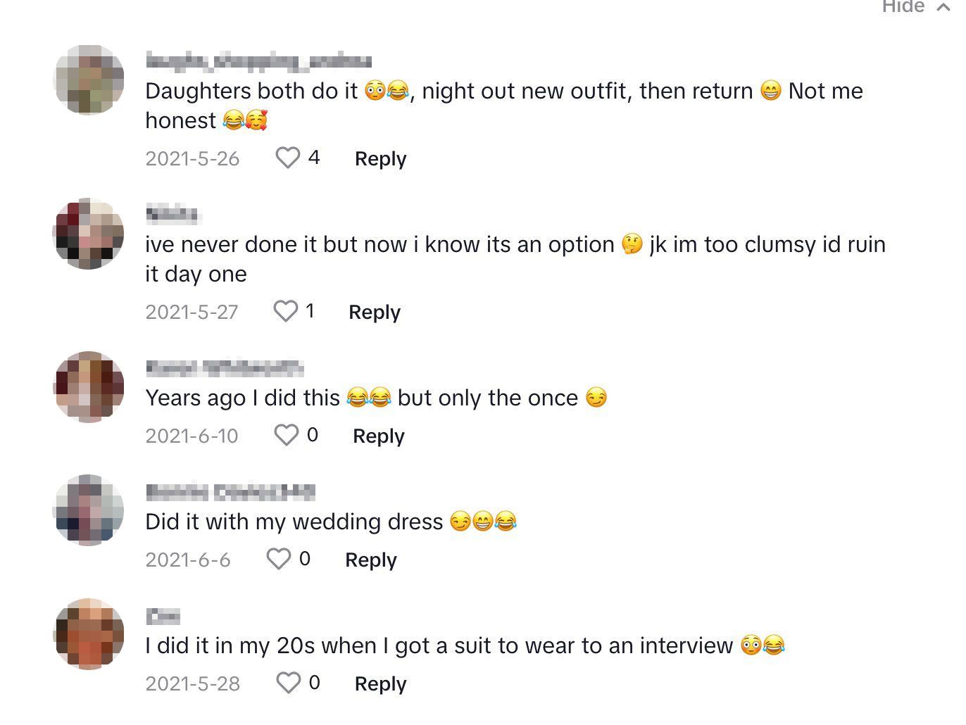This screenshot has height=725, width=966.
Task: Like the "ive never done it" comment
Action: tap(286, 310)
